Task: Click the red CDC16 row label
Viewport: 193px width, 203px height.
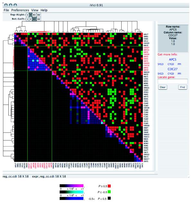Action: click(x=146, y=66)
